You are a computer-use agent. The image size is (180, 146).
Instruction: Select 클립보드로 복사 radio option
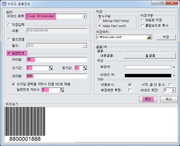click(x=142, y=25)
